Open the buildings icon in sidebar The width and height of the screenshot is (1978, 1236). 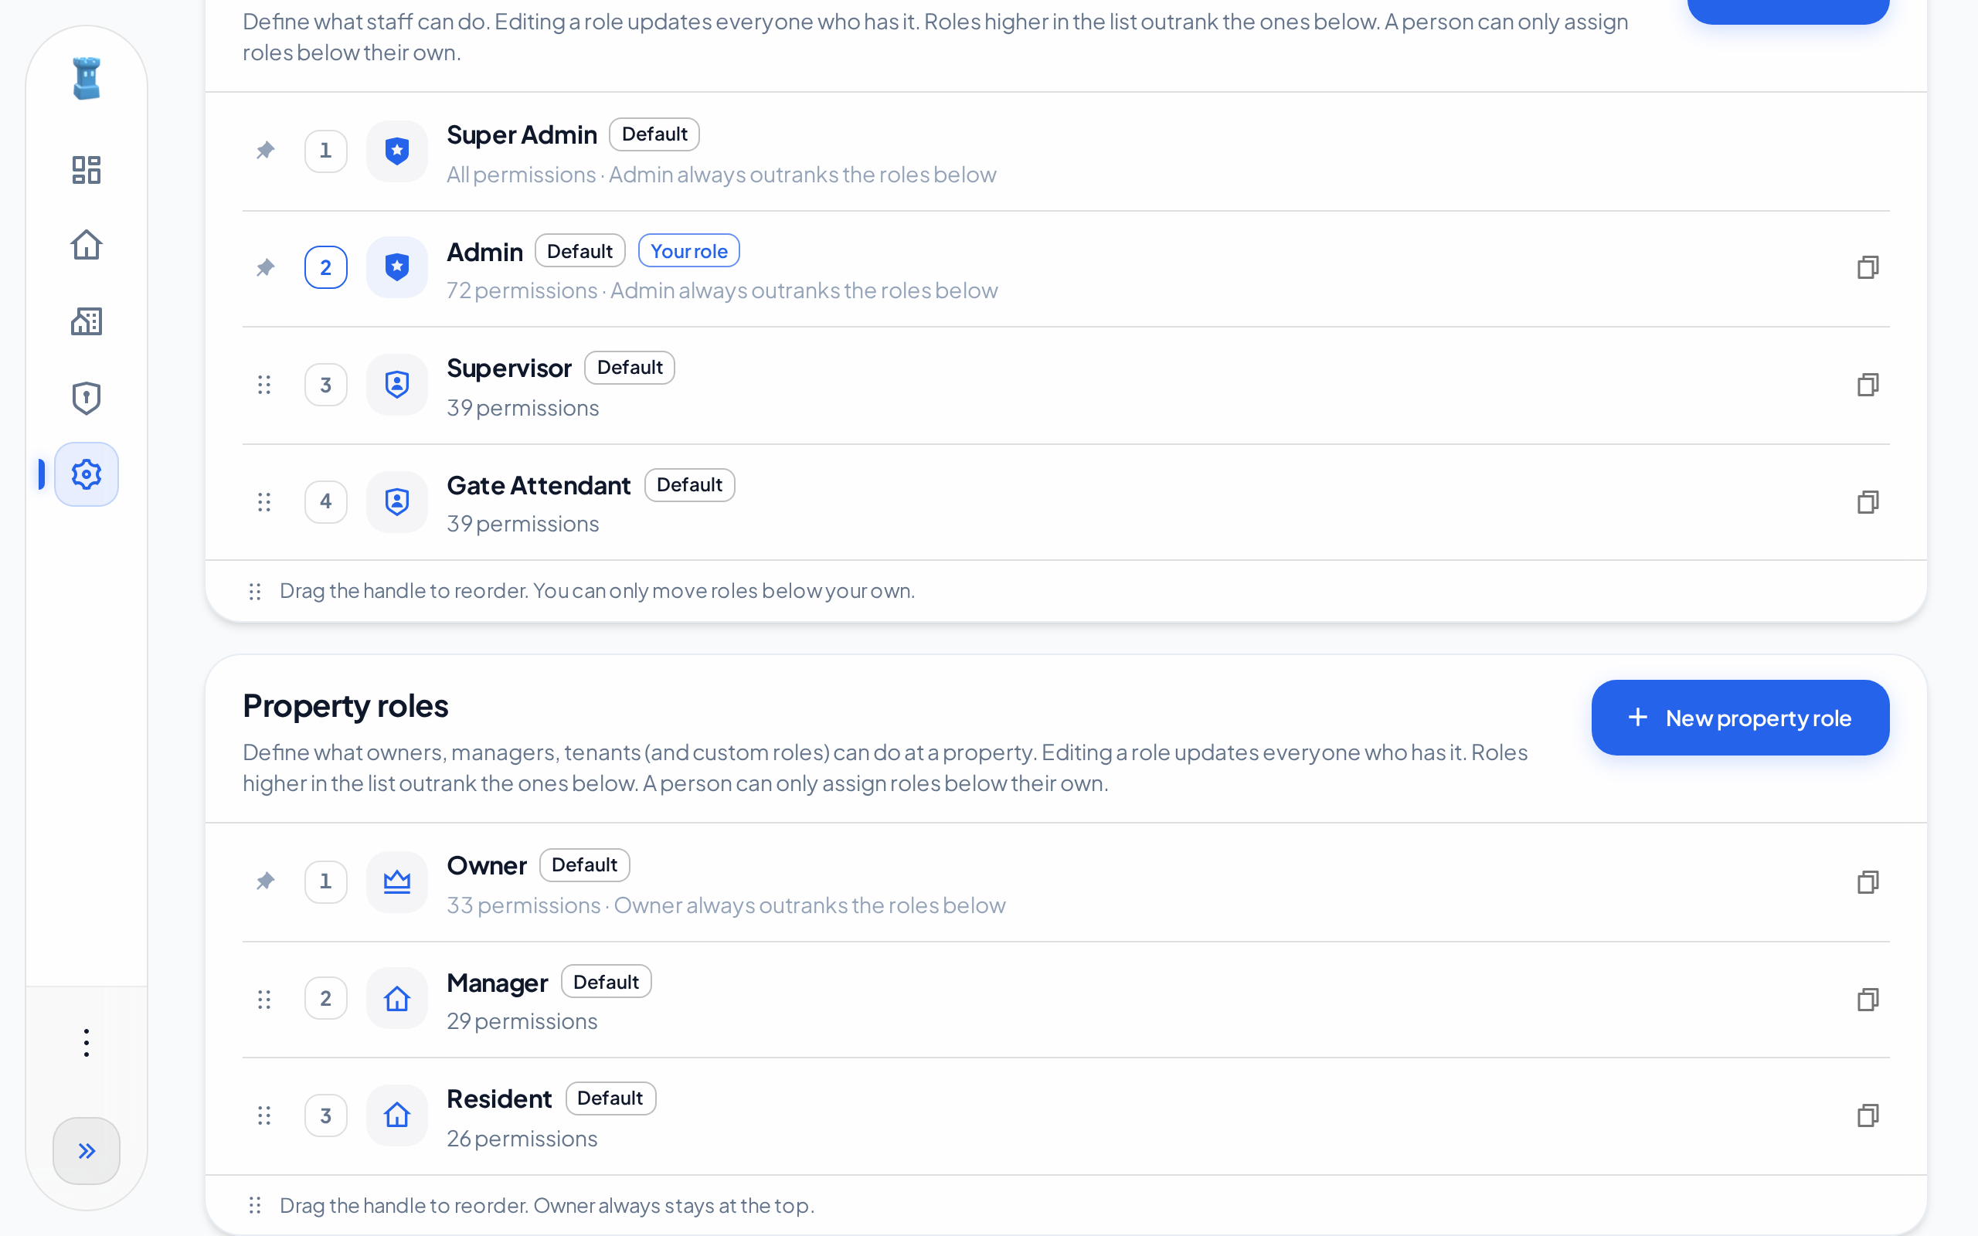86,321
